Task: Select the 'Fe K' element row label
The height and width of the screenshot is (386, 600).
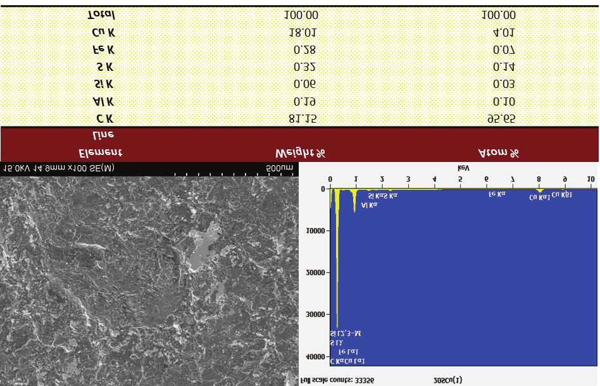Action: 104,50
